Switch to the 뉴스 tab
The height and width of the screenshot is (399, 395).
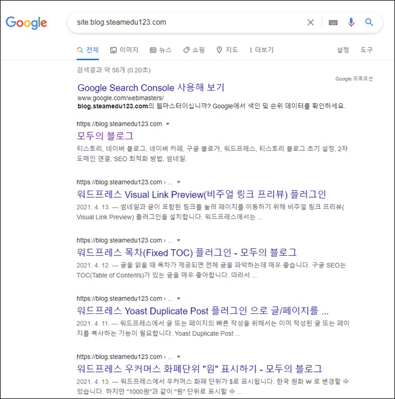[x=160, y=50]
